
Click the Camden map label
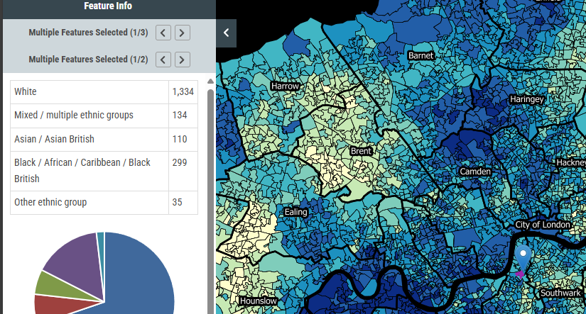pos(475,172)
